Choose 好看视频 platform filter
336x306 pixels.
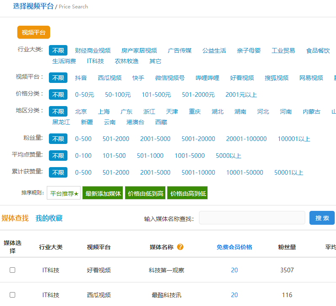(242, 78)
